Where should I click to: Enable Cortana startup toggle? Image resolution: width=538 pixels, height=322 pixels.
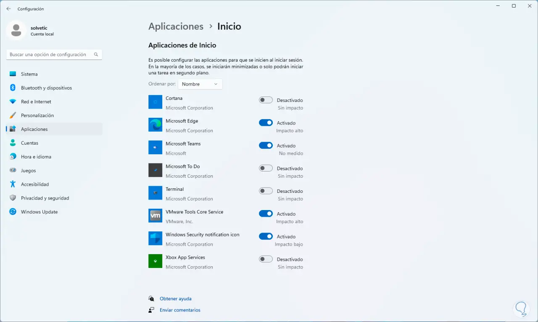click(x=266, y=100)
